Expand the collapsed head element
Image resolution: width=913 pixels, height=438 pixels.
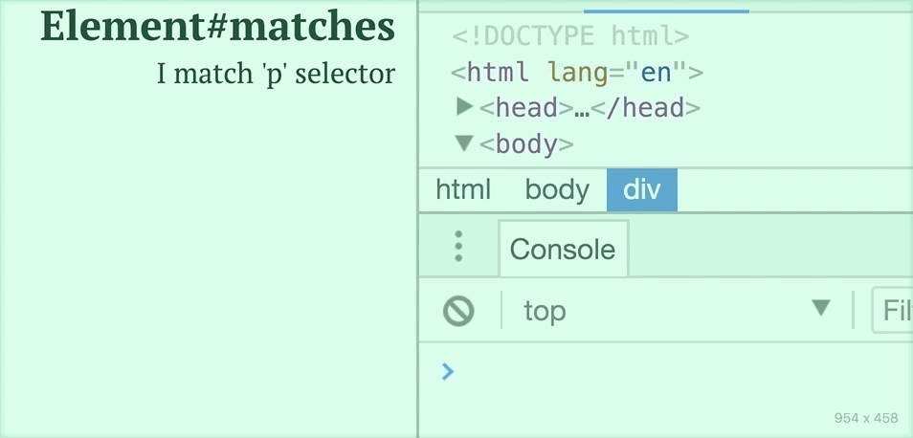coord(464,106)
